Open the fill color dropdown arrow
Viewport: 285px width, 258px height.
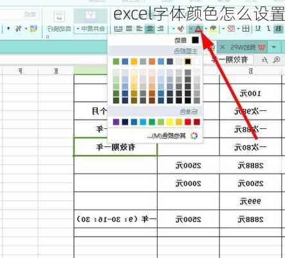(206, 28)
